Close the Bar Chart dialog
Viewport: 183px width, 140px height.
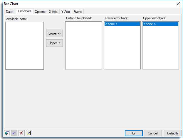(178, 4)
